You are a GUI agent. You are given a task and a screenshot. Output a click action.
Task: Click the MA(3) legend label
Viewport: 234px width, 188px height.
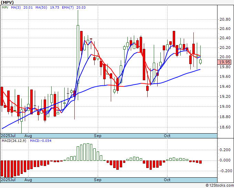[x=16, y=8]
